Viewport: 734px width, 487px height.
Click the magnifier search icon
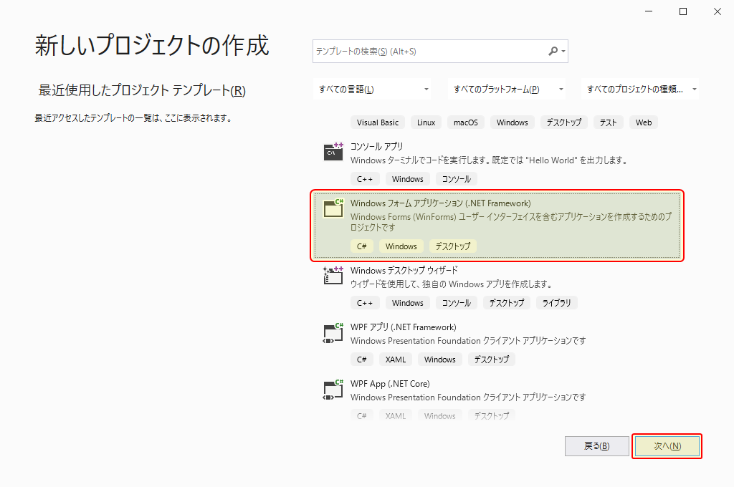(x=553, y=51)
